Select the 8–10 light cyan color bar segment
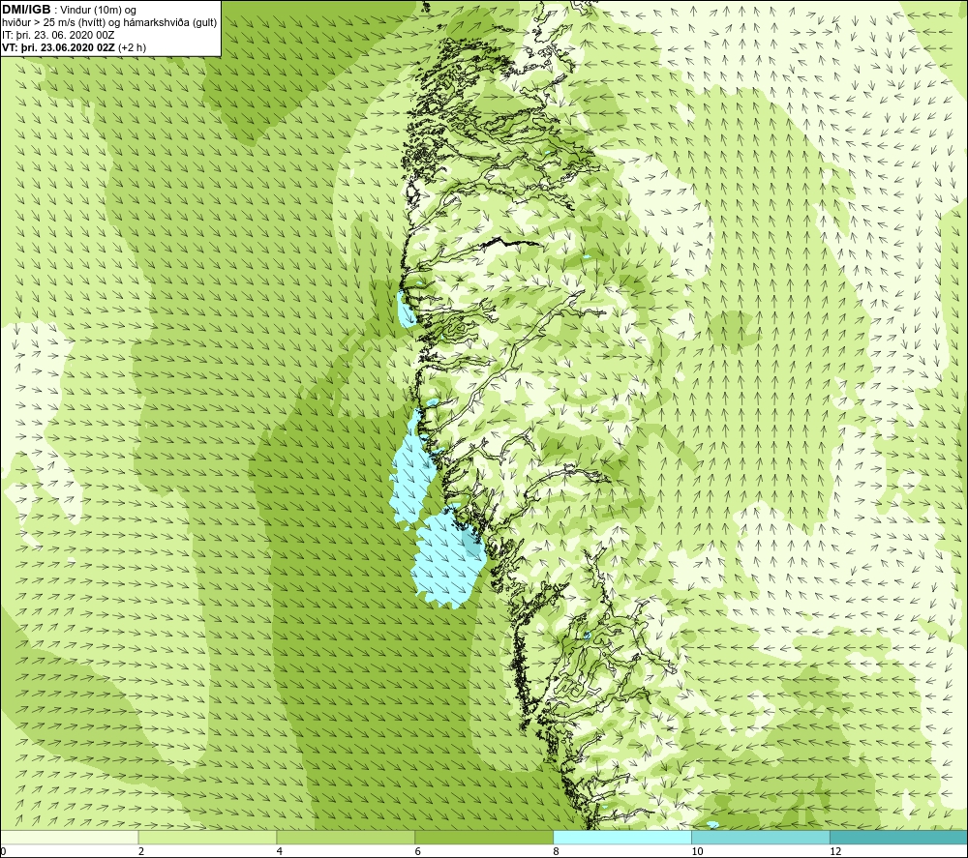This screenshot has width=968, height=858. [x=622, y=837]
